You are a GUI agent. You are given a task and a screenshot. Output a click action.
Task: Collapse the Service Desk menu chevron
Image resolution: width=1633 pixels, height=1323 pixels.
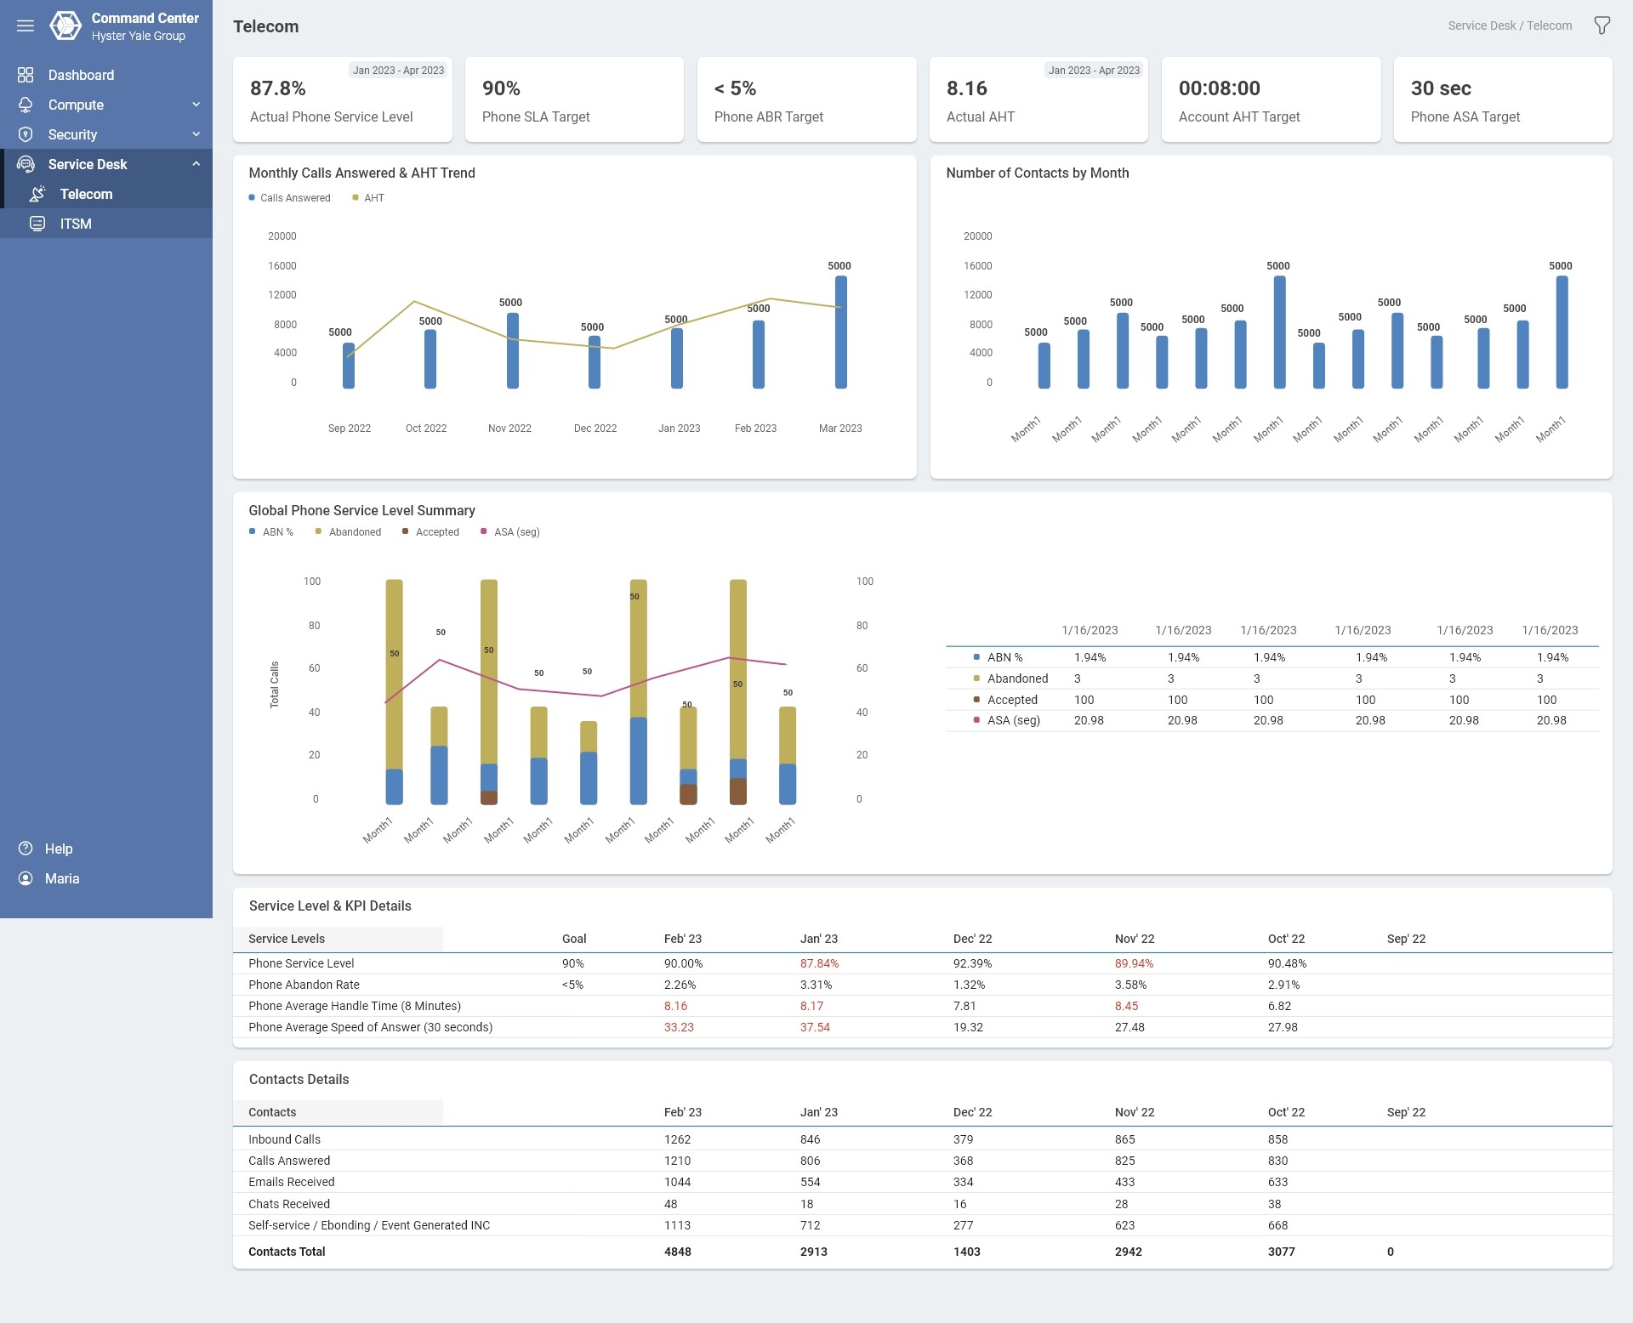coord(196,164)
